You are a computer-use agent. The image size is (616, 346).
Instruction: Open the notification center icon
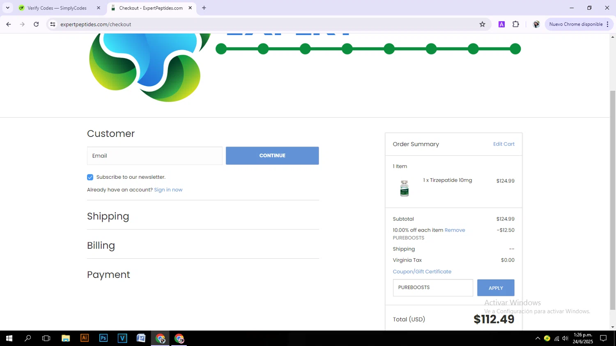[x=603, y=338]
